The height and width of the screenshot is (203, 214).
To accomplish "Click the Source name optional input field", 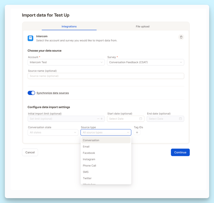I will click(x=106, y=76).
